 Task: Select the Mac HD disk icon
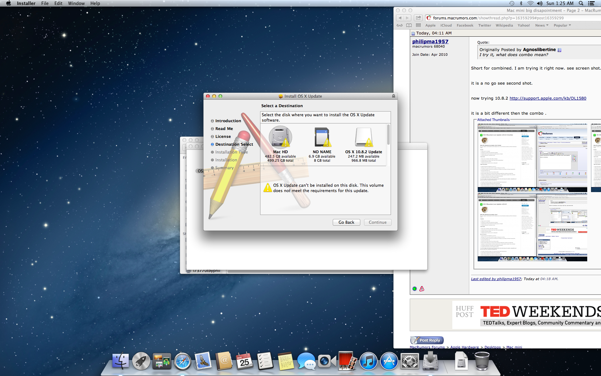tap(280, 137)
